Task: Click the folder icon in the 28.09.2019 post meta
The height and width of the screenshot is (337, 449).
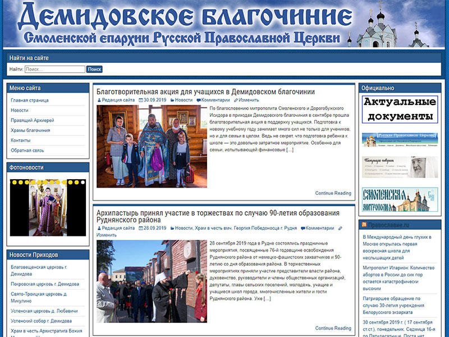Action: [x=172, y=229]
